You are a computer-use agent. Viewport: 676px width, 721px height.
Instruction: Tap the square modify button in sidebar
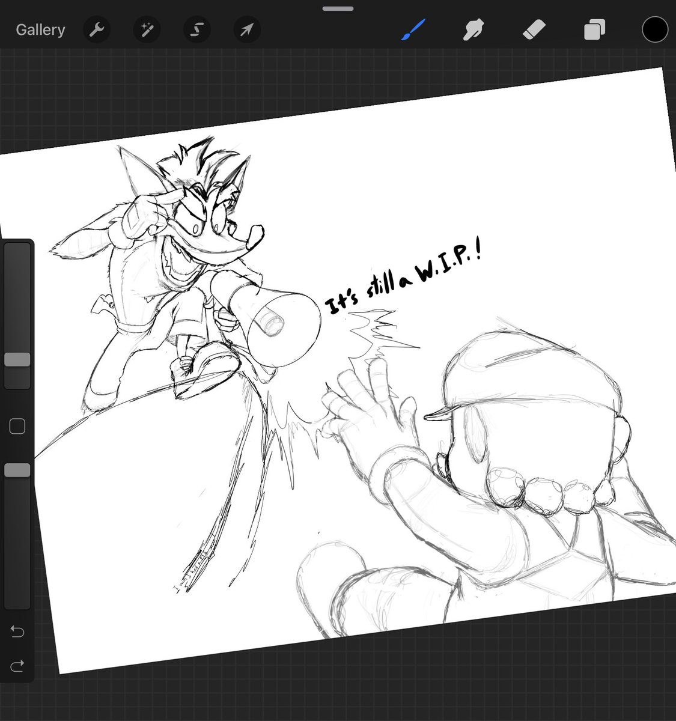17,427
